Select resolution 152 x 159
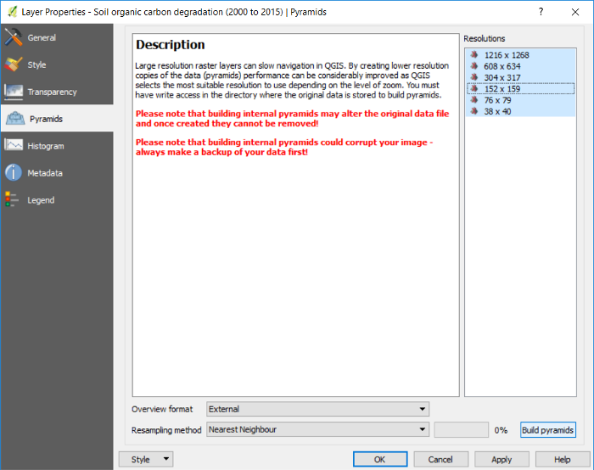Screen dimensions: 594x470 point(520,88)
